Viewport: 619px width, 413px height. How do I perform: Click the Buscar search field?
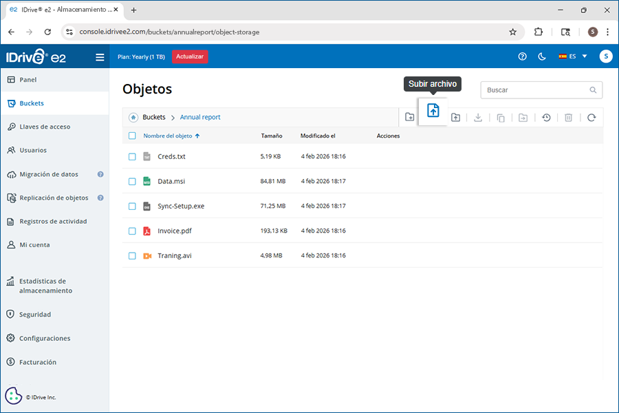click(536, 90)
